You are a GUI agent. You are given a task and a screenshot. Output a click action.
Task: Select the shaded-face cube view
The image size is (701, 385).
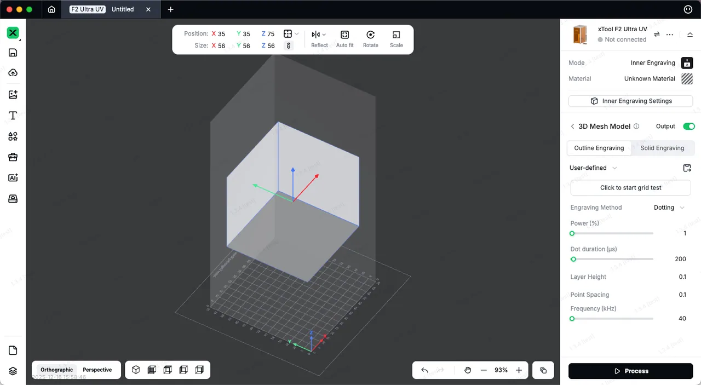(152, 370)
